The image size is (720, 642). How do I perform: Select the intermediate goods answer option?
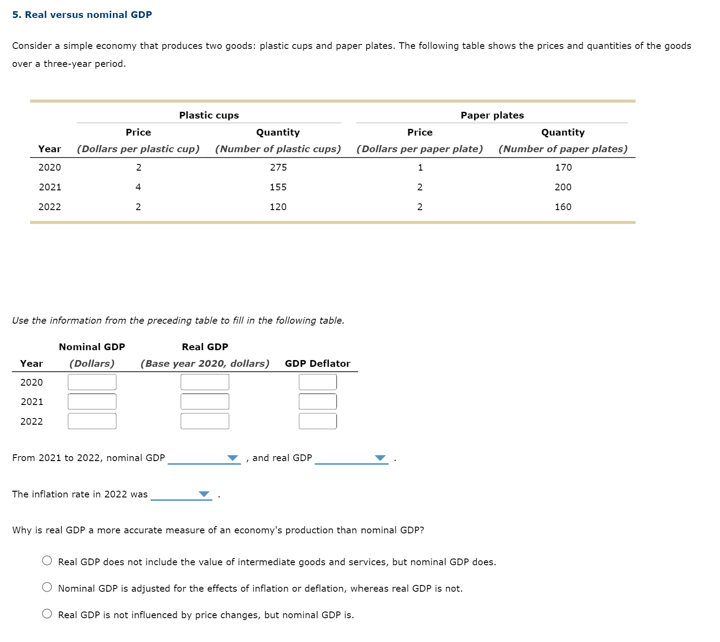click(x=47, y=561)
